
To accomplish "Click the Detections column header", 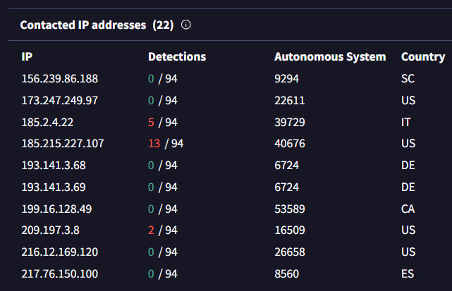I will 177,56.
